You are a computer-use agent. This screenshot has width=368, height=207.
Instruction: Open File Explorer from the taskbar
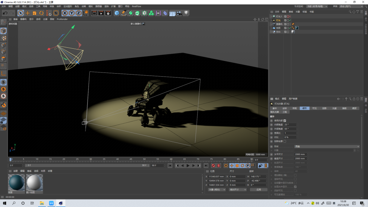[x=42, y=203]
